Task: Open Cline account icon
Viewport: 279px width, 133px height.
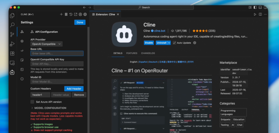Action: [x=80, y=14]
